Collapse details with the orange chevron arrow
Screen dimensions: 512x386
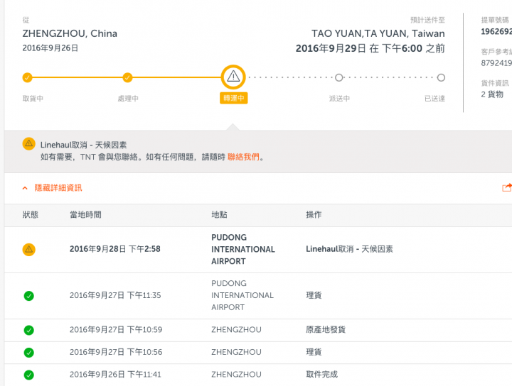tap(25, 188)
